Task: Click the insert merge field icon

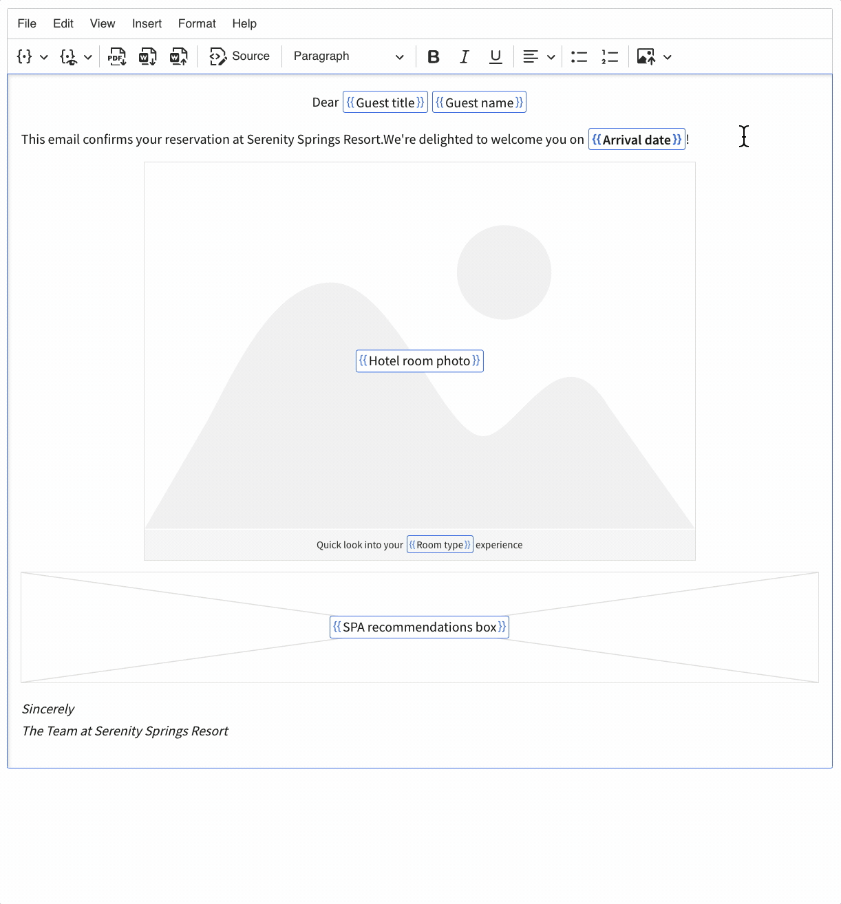Action: 25,56
